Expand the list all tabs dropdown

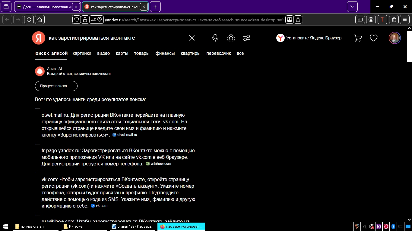coord(352,7)
